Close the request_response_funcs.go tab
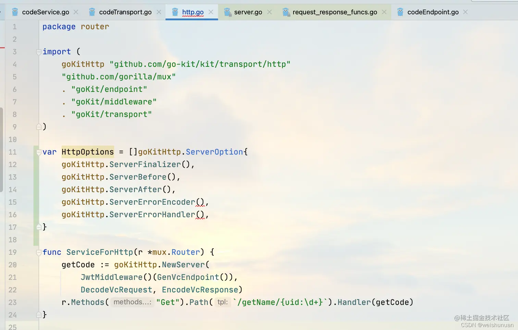518x330 pixels. tap(384, 12)
